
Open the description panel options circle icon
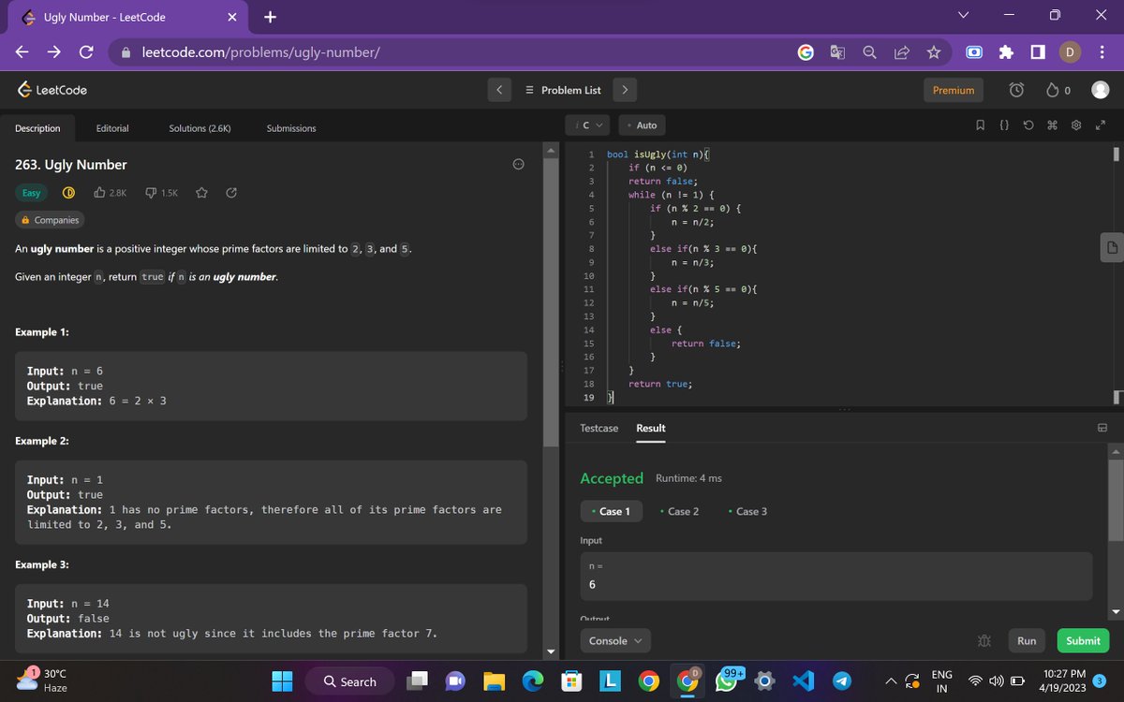coord(518,164)
